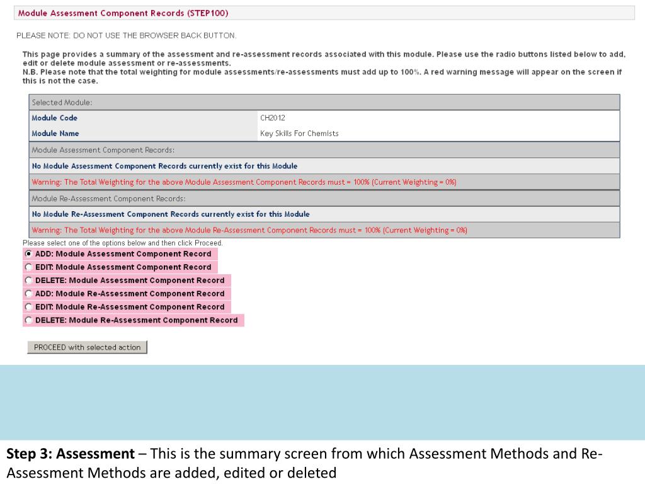This screenshot has height=484, width=645.
Task: Select EDIT: Module Re-Assessment Component Record radio
Action: [x=28, y=307]
